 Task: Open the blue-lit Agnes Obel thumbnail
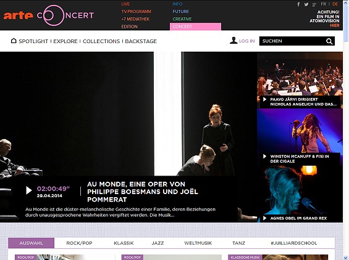pos(300,190)
